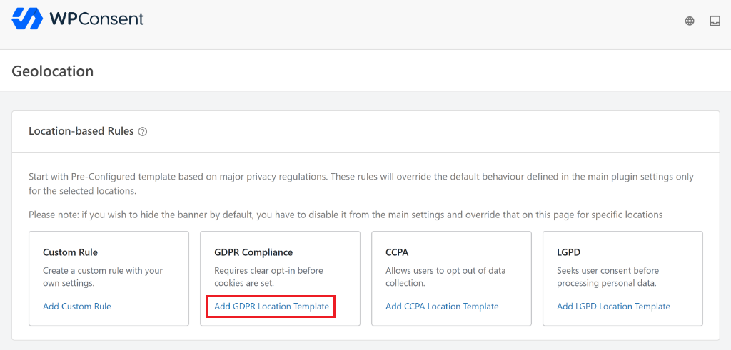Viewport: 731px width, 350px height.
Task: Click the WPConsent blue logo icon
Action: (x=27, y=19)
